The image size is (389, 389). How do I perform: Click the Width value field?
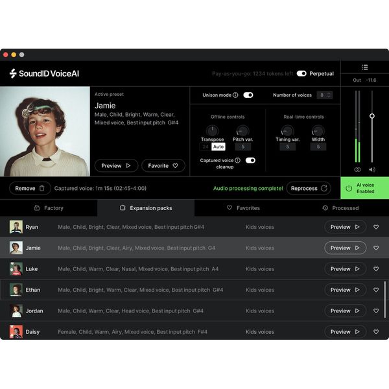coord(318,147)
